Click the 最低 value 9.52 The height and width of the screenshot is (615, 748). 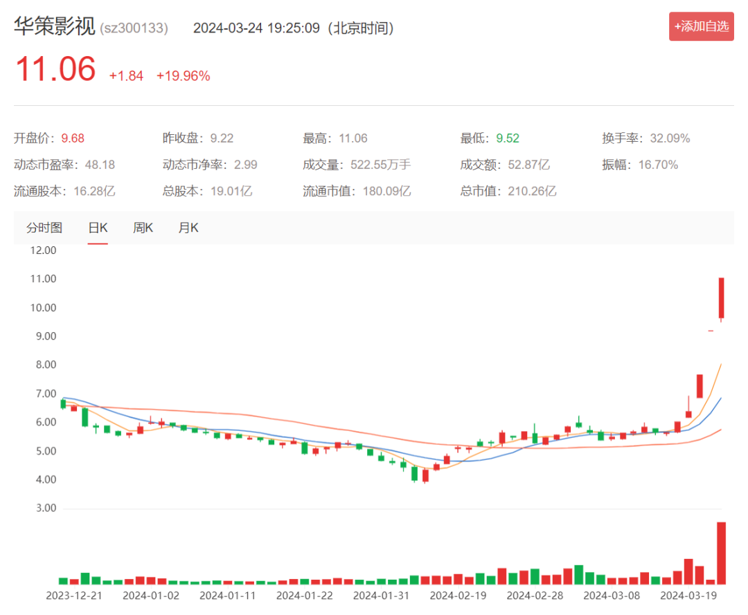pyautogui.click(x=508, y=138)
